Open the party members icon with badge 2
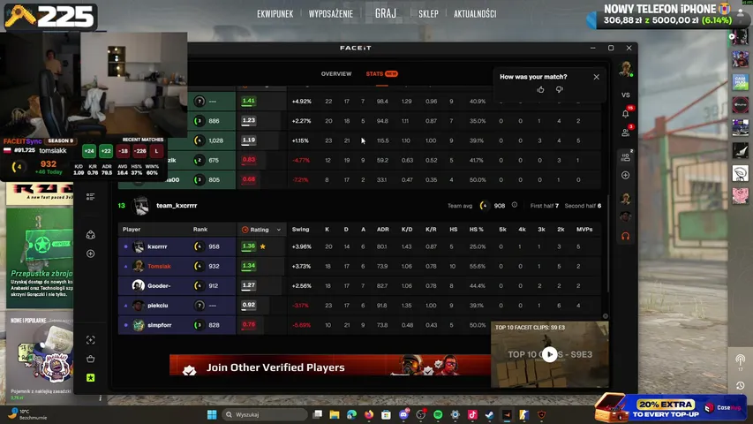This screenshot has width=753, height=424. [x=625, y=156]
